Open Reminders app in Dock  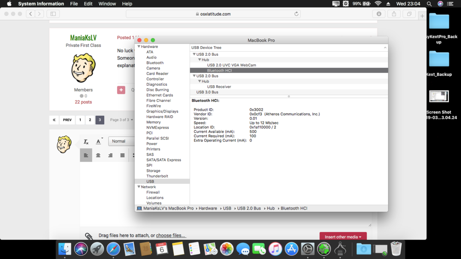pyautogui.click(x=194, y=249)
